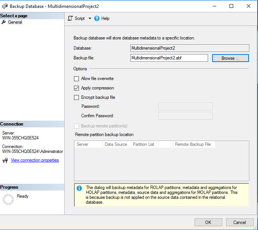Click the Options group label
Screen dimensions: 258x230
(x=80, y=69)
